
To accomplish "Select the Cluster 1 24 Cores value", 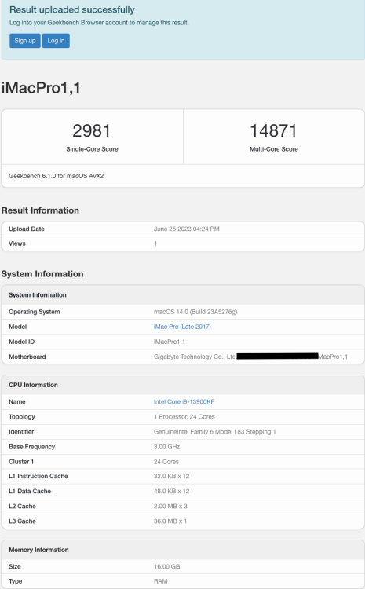I will 166,462.
